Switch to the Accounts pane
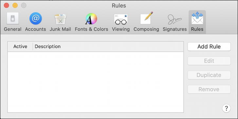The image size is (238, 119). (35, 22)
